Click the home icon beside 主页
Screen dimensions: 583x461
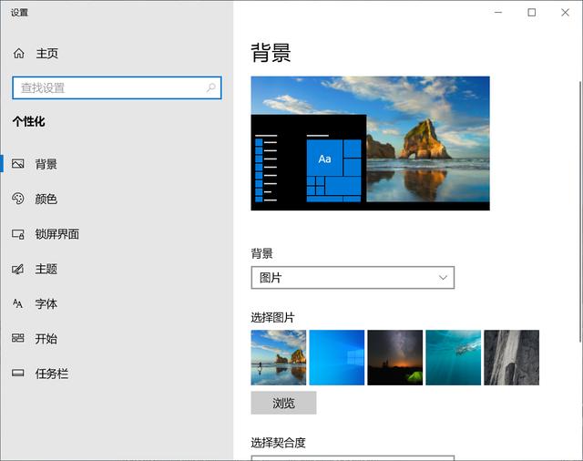pyautogui.click(x=18, y=53)
